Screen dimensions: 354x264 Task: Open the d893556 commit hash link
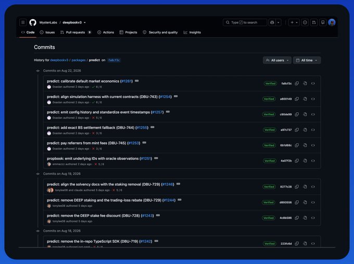coord(286,203)
